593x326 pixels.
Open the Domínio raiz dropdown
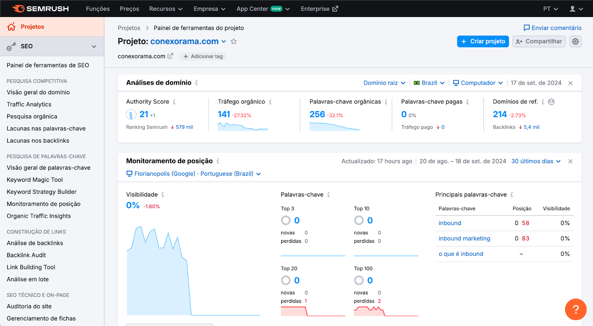click(384, 83)
